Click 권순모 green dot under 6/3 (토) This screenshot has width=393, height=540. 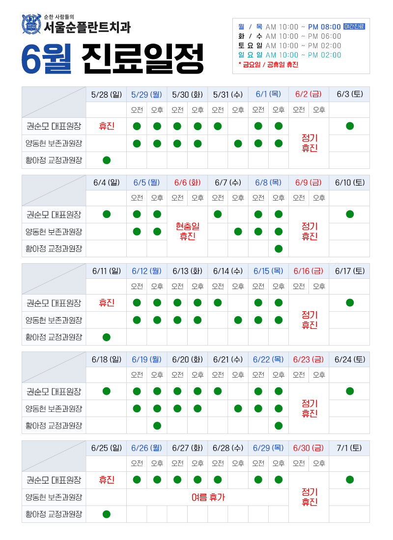350,126
